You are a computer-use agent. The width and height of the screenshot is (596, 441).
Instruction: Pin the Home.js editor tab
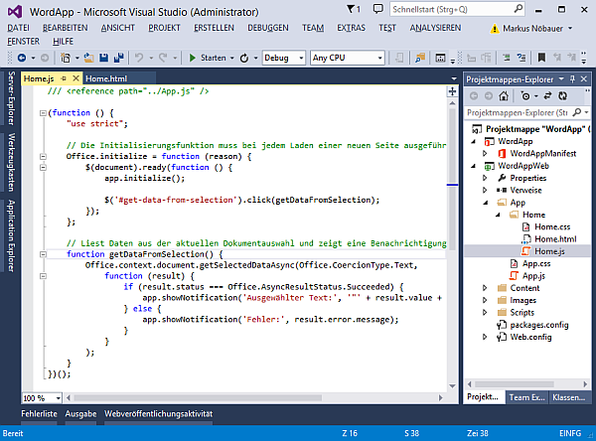(x=62, y=78)
